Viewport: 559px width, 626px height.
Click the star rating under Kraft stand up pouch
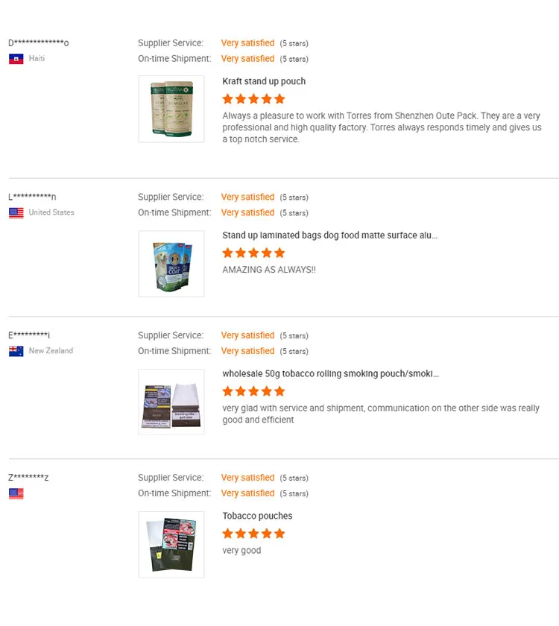[x=253, y=99]
